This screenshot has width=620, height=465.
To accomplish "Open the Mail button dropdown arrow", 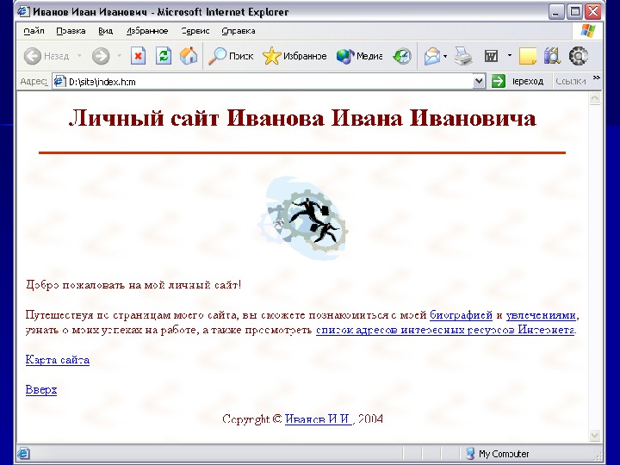I will click(445, 56).
